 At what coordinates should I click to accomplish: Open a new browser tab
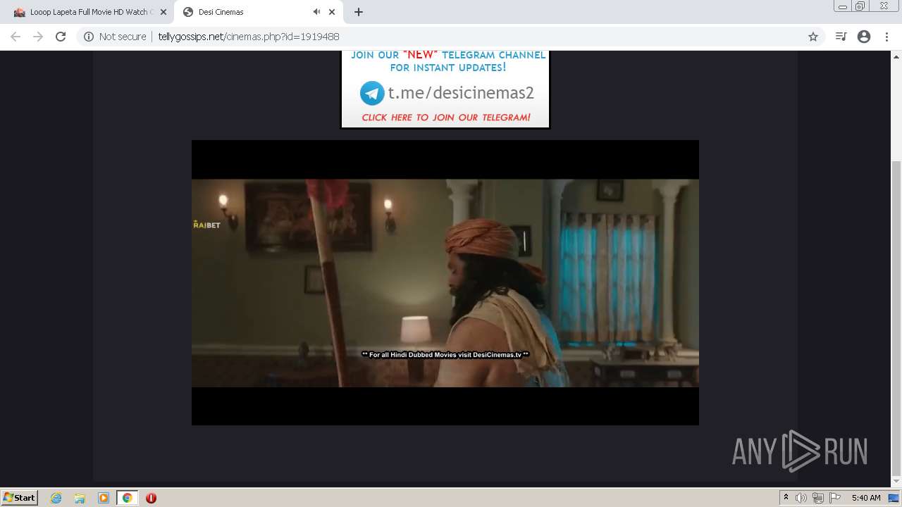click(x=359, y=12)
